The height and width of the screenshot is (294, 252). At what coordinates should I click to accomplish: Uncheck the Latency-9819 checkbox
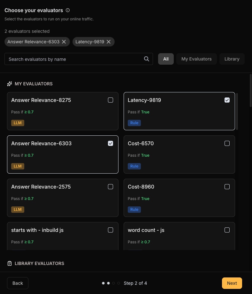227,100
